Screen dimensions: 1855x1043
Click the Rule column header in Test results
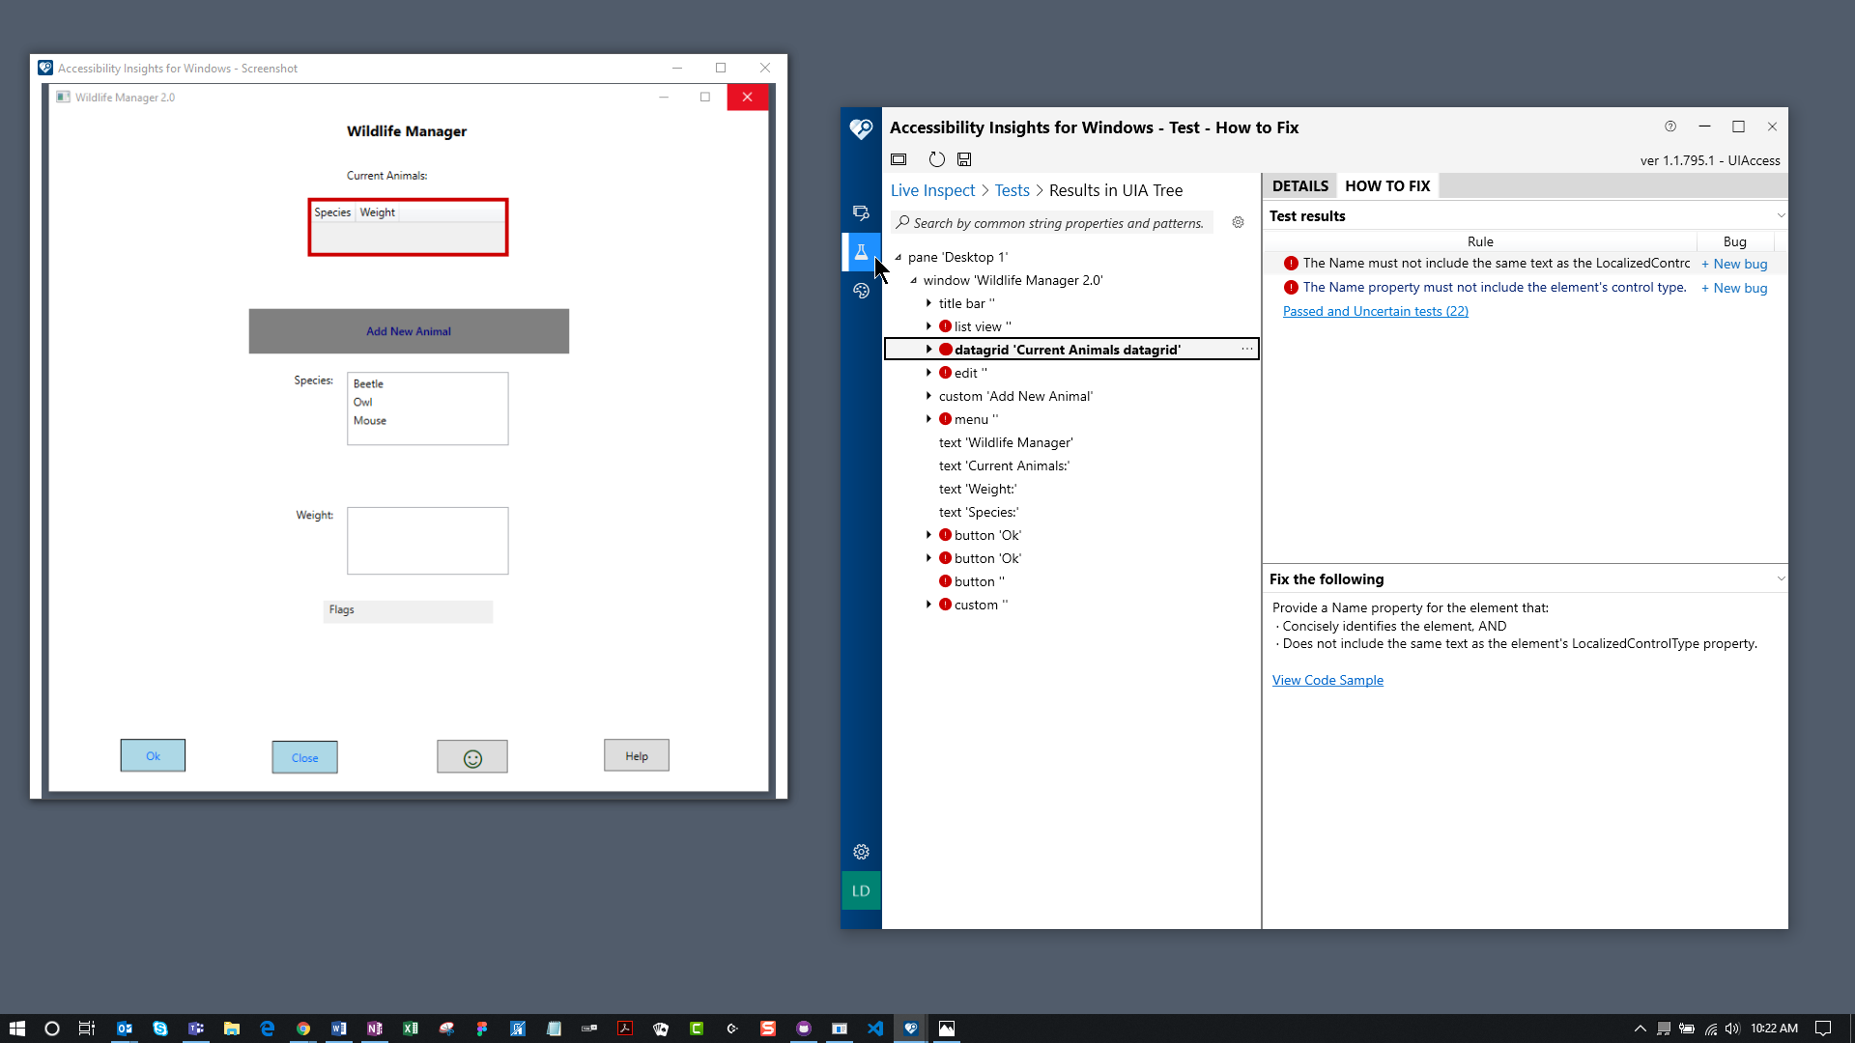1480,241
